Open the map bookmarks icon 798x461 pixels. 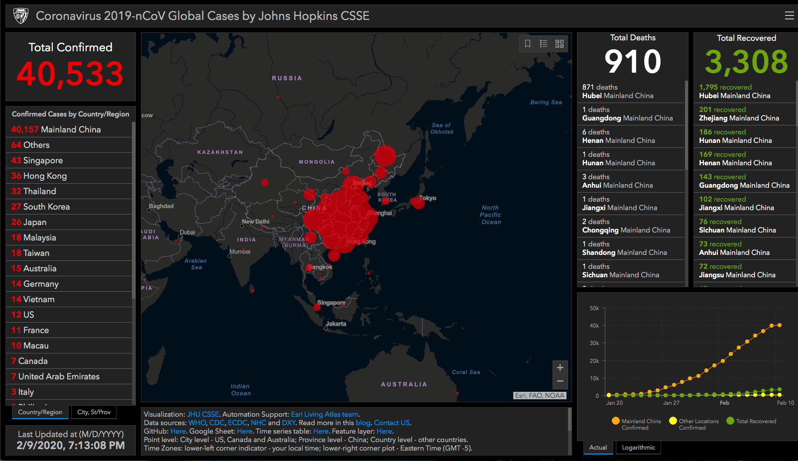pyautogui.click(x=528, y=44)
